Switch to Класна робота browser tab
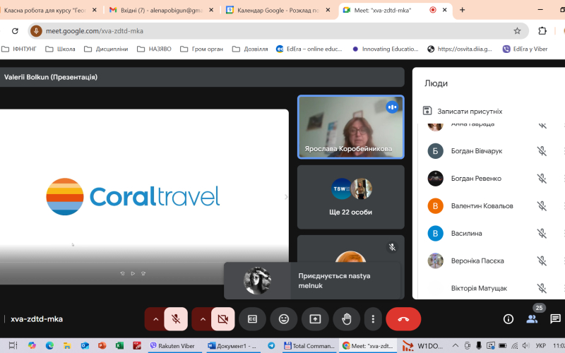 (x=45, y=10)
